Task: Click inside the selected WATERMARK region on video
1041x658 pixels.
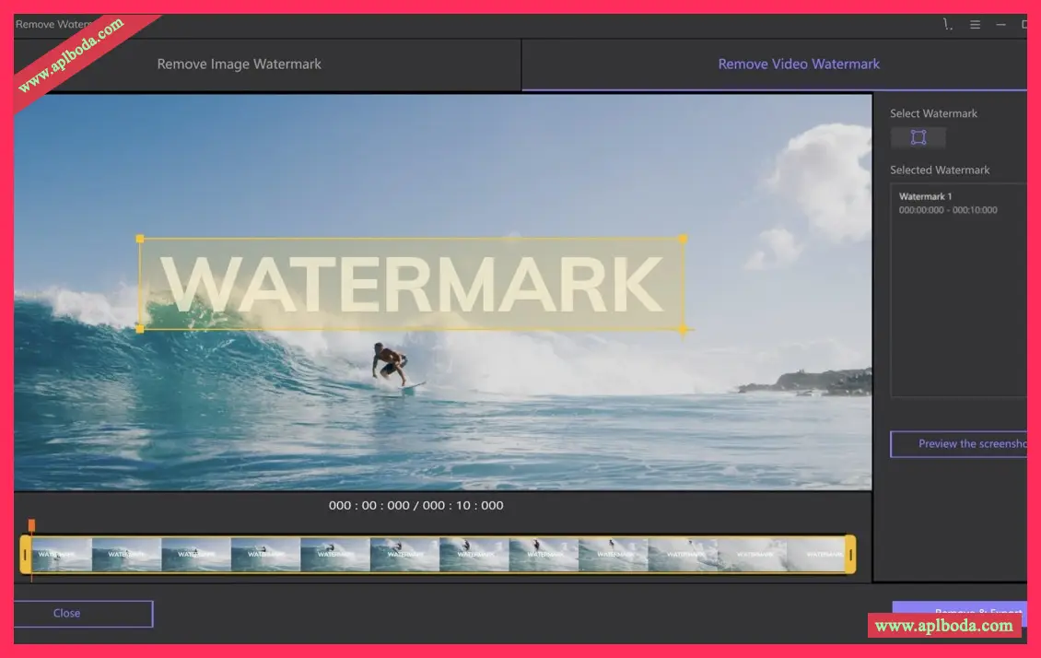Action: click(x=411, y=284)
